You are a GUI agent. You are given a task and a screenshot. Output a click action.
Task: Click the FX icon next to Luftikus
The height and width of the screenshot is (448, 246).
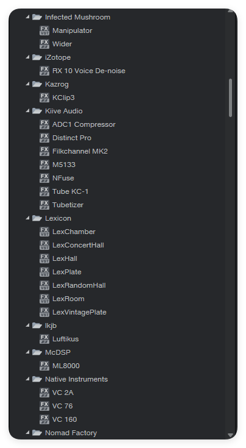[44, 339]
